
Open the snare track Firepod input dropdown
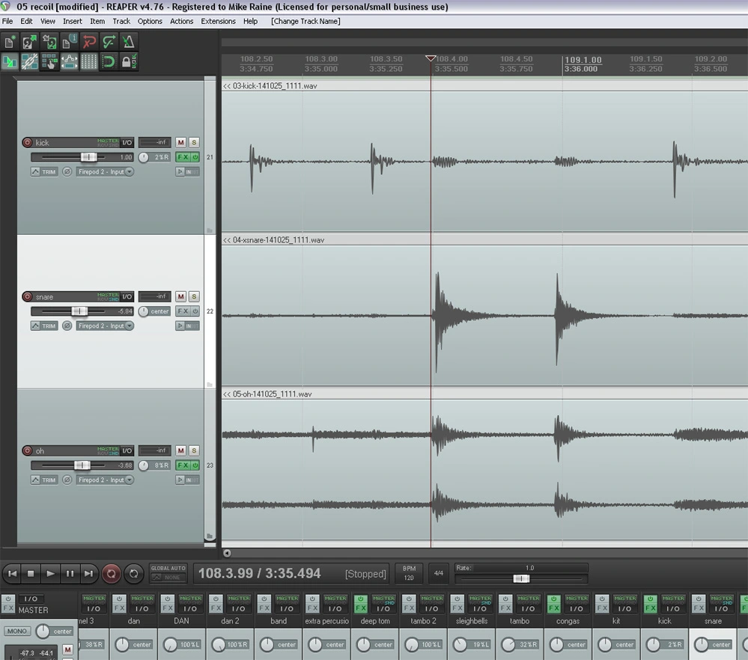coord(106,326)
